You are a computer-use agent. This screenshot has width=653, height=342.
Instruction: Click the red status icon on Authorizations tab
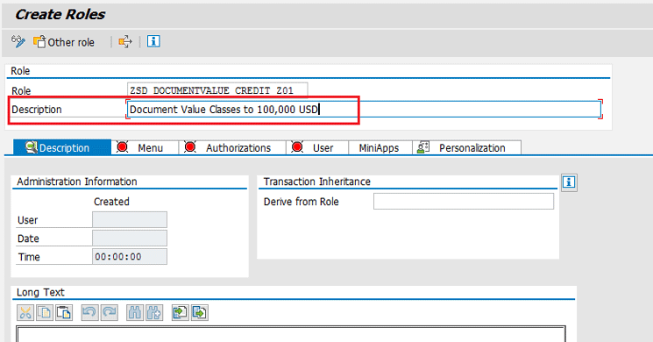pos(190,147)
